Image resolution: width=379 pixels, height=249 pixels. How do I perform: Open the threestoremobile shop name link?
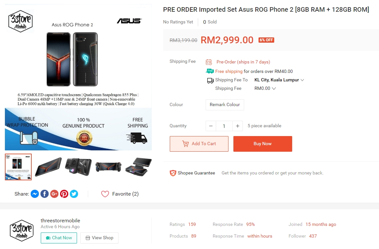60,220
